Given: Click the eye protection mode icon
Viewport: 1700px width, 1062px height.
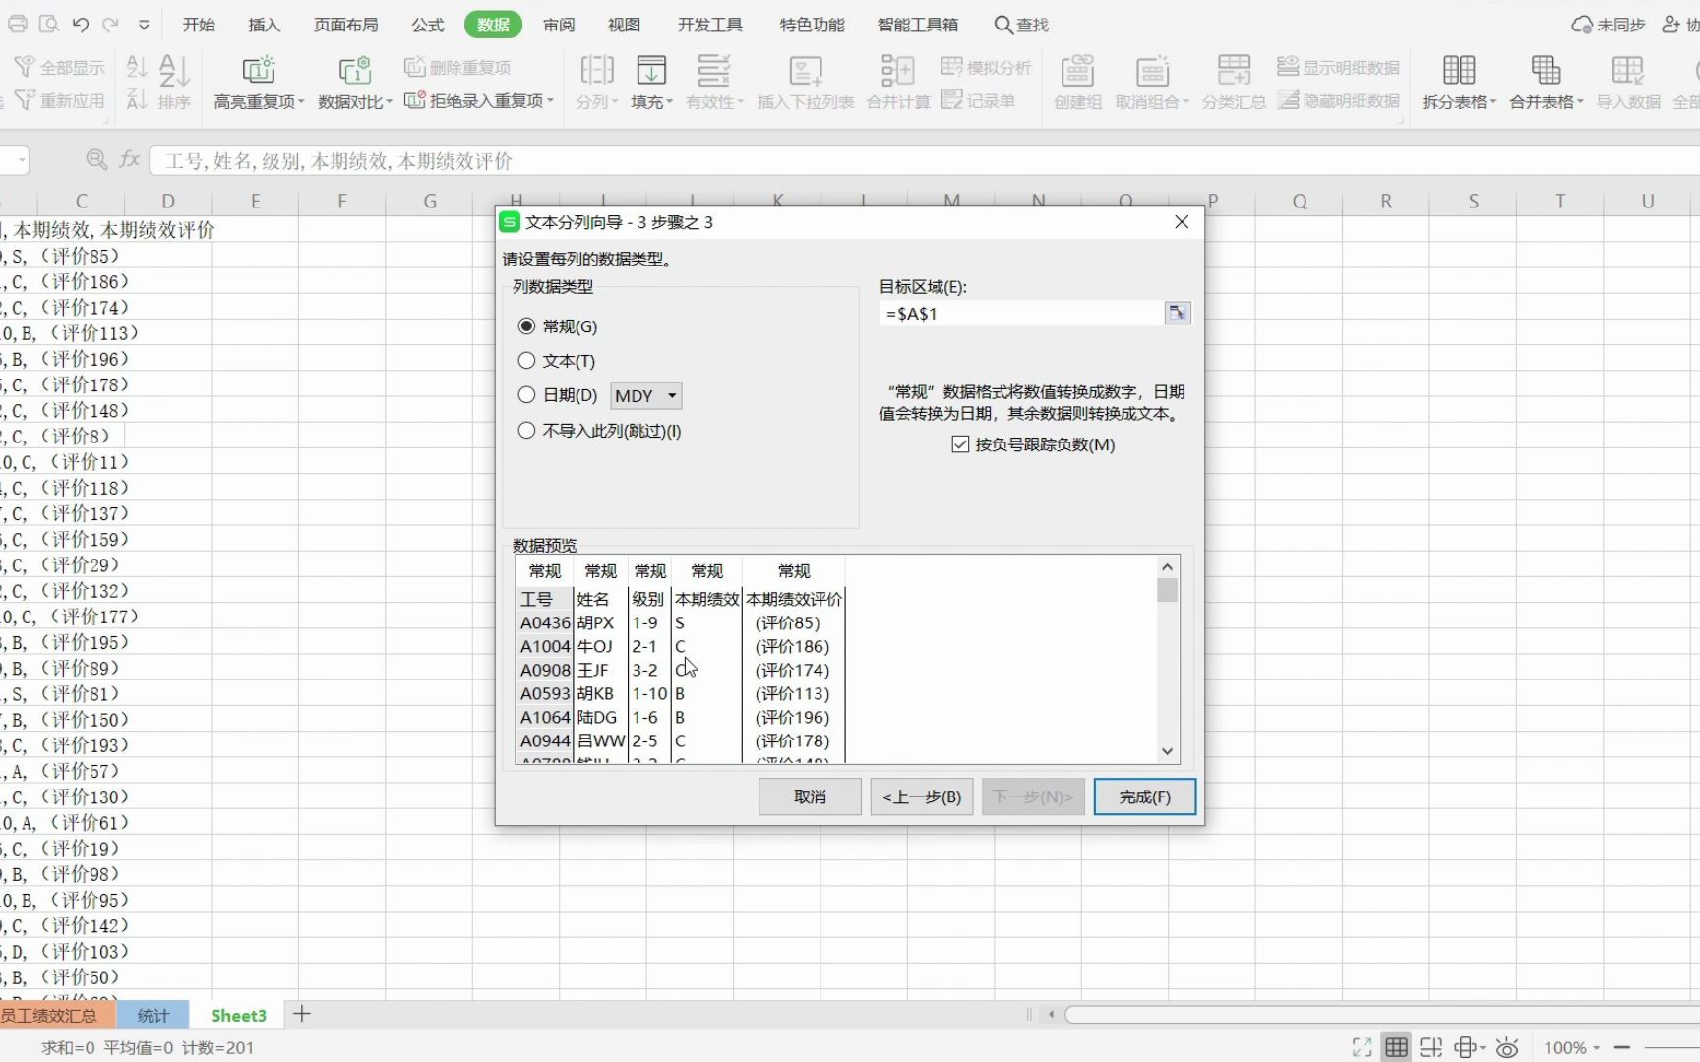Looking at the screenshot, I should click(1507, 1047).
